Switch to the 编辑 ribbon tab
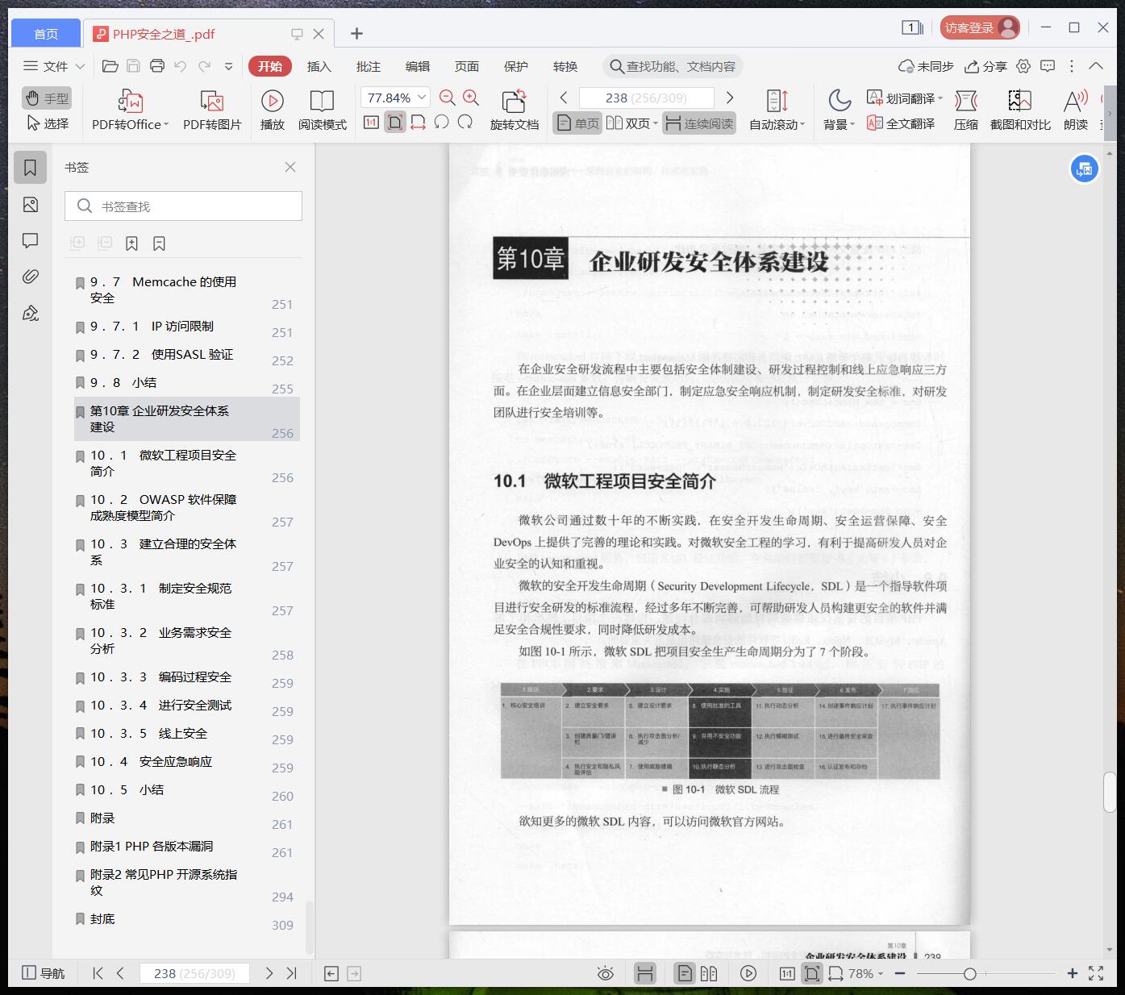Screen dimensions: 1125x995 pos(418,66)
